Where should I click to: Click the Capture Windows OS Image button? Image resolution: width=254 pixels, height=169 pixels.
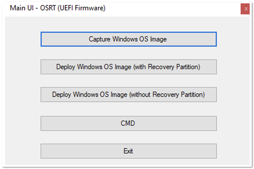point(129,39)
